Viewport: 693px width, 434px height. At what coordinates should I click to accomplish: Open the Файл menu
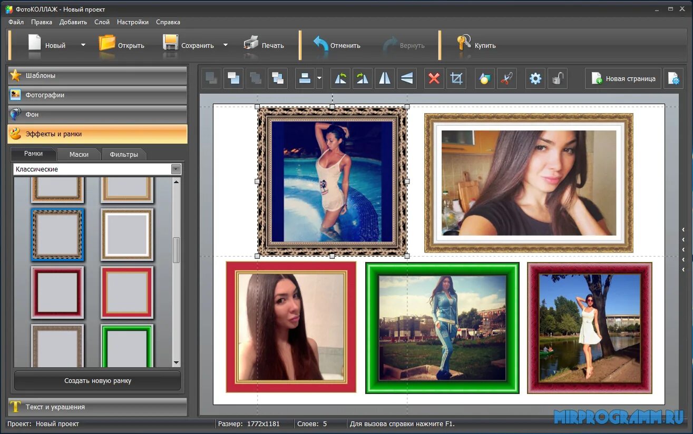click(x=16, y=22)
